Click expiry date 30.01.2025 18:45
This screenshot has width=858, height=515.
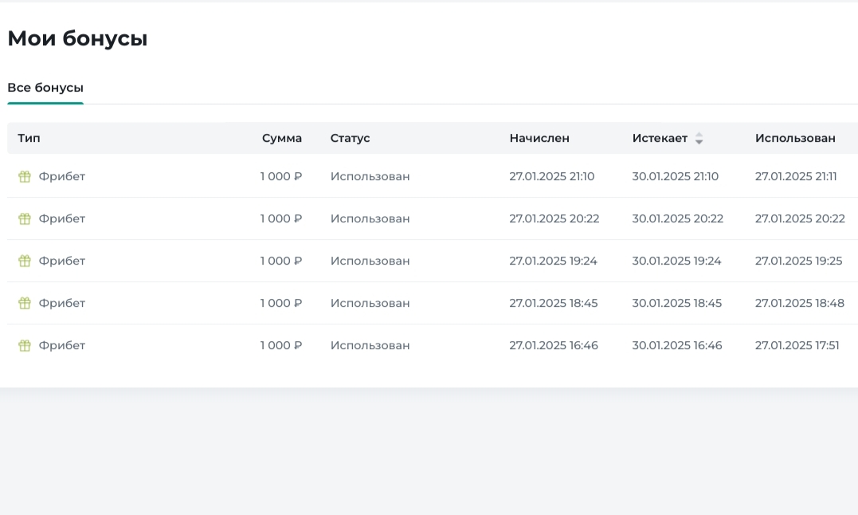676,303
